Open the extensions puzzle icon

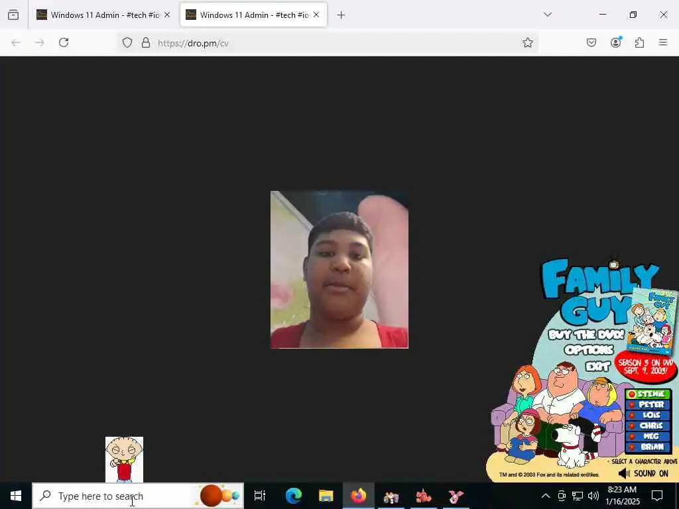pos(640,42)
